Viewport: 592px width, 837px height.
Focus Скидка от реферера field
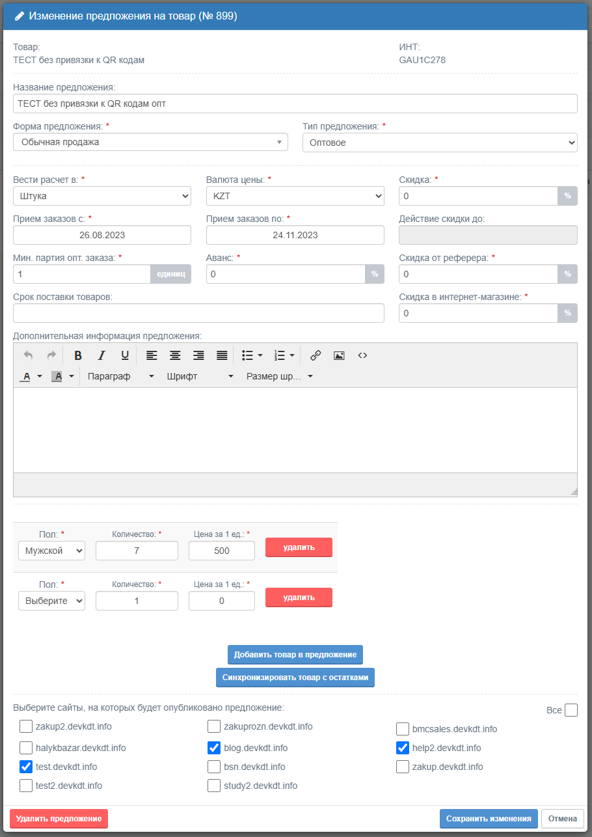pyautogui.click(x=479, y=274)
